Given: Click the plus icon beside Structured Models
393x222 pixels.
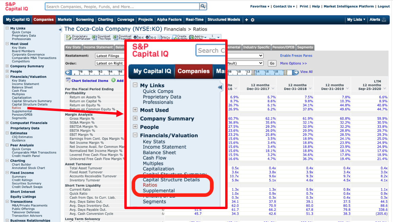Looking at the screenshot, I should point(247,20).
